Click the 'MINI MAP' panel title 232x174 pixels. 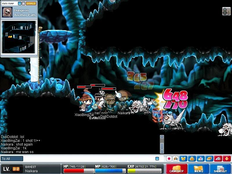(x=8, y=3)
